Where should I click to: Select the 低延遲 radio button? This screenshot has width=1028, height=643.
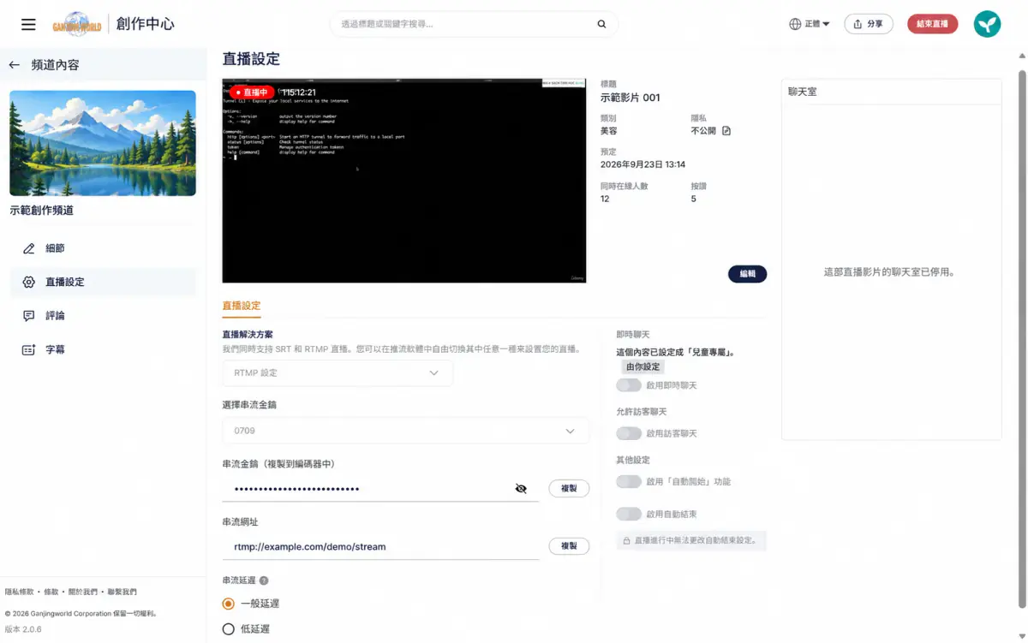click(228, 629)
